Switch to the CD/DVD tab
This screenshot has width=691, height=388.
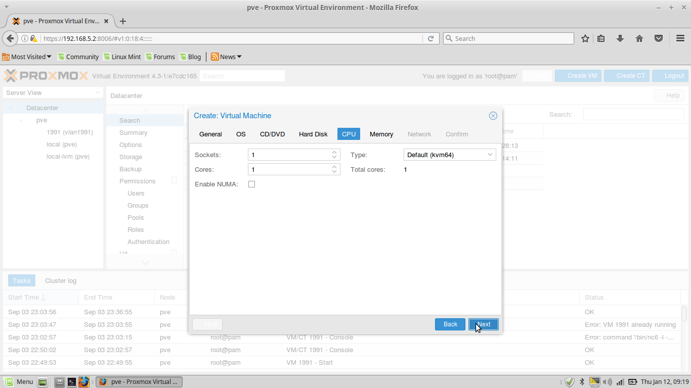tap(272, 134)
